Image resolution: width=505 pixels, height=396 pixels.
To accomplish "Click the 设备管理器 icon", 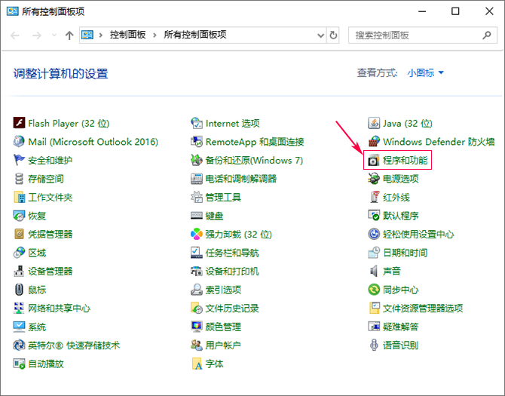I will click(x=19, y=271).
